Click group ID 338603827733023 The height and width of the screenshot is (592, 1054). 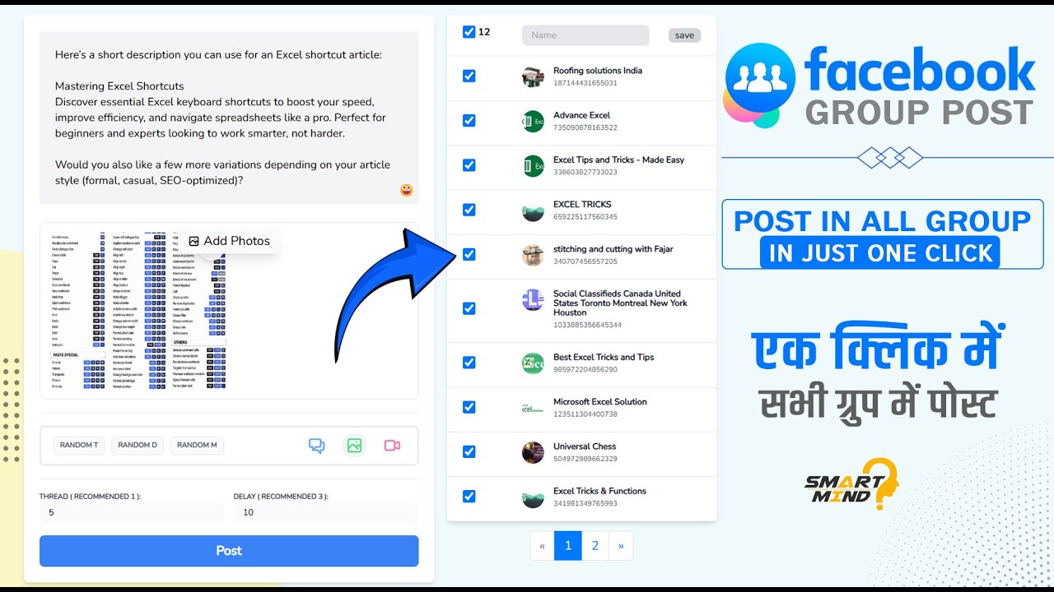pyautogui.click(x=585, y=172)
